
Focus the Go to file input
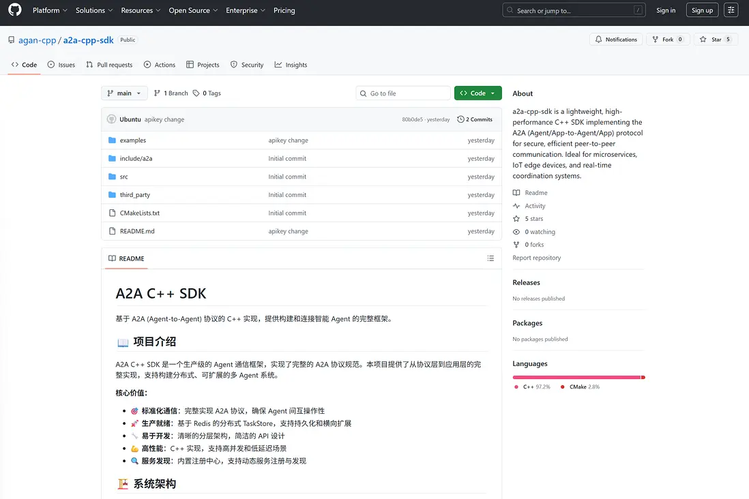click(403, 93)
